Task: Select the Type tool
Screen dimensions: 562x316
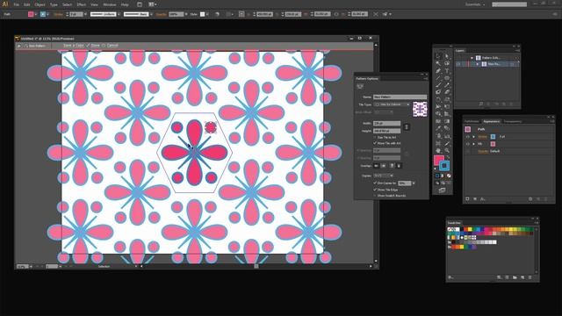Action: pos(447,70)
